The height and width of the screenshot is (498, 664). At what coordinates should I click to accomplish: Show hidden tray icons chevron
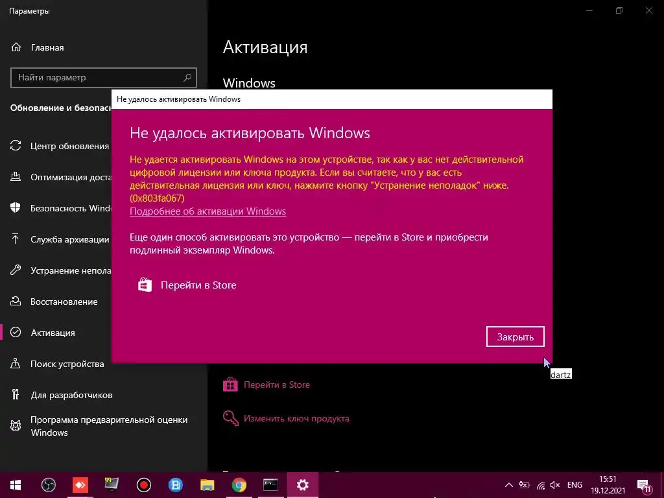[x=509, y=485]
